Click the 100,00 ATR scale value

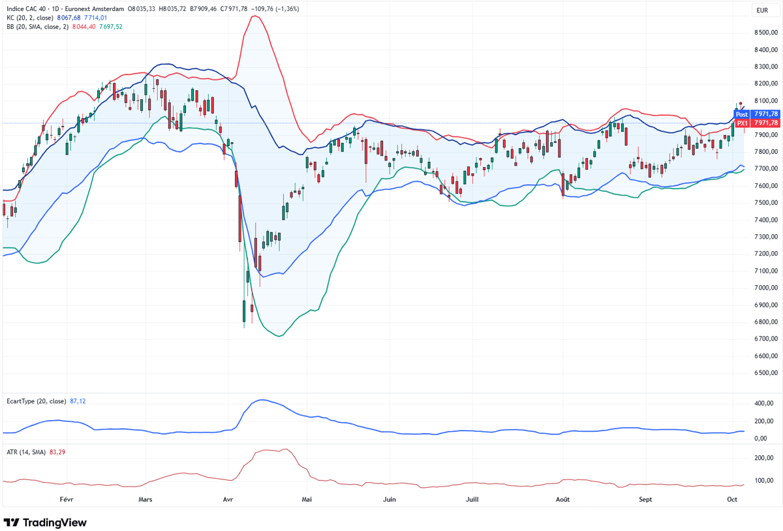764,481
